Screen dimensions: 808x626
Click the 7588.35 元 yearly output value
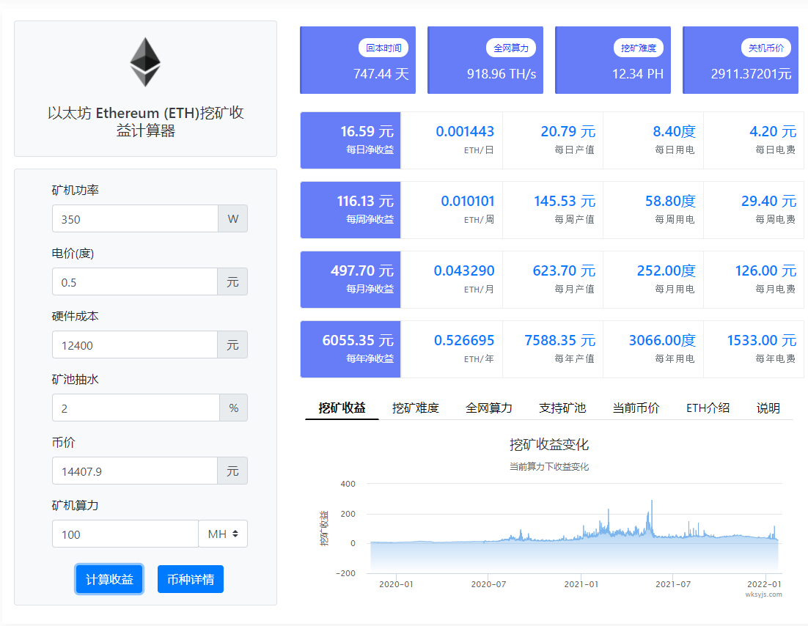click(560, 341)
